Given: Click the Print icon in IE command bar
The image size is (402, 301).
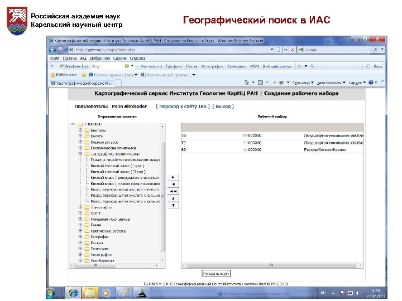Looking at the screenshot, I should (281, 82).
